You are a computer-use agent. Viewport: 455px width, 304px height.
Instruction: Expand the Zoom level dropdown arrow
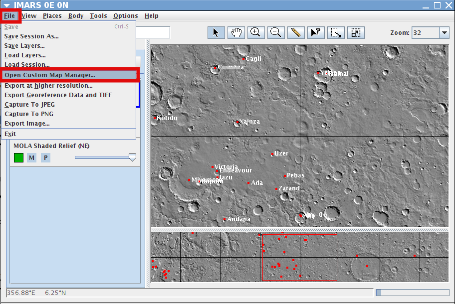tap(444, 33)
